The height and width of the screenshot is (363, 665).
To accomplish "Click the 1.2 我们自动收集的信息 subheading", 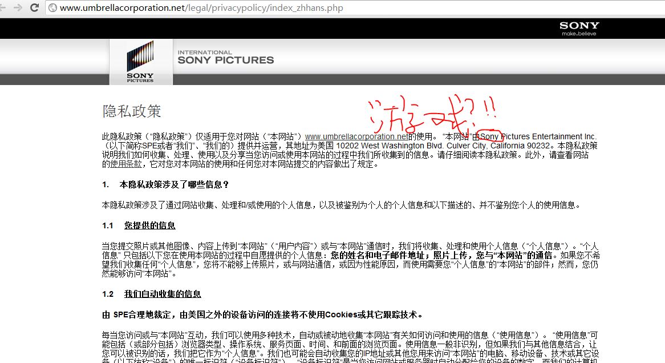I will pyautogui.click(x=162, y=294).
